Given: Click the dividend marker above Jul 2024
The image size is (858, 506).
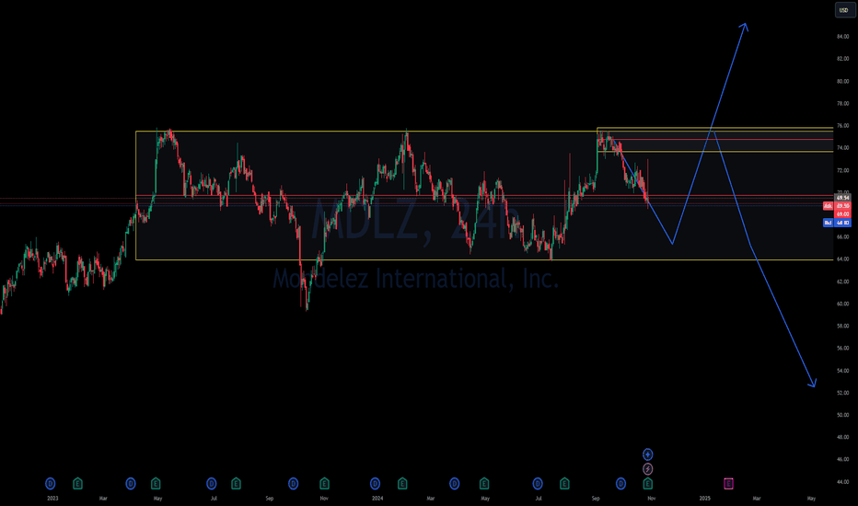Looking at the screenshot, I should (x=538, y=484).
